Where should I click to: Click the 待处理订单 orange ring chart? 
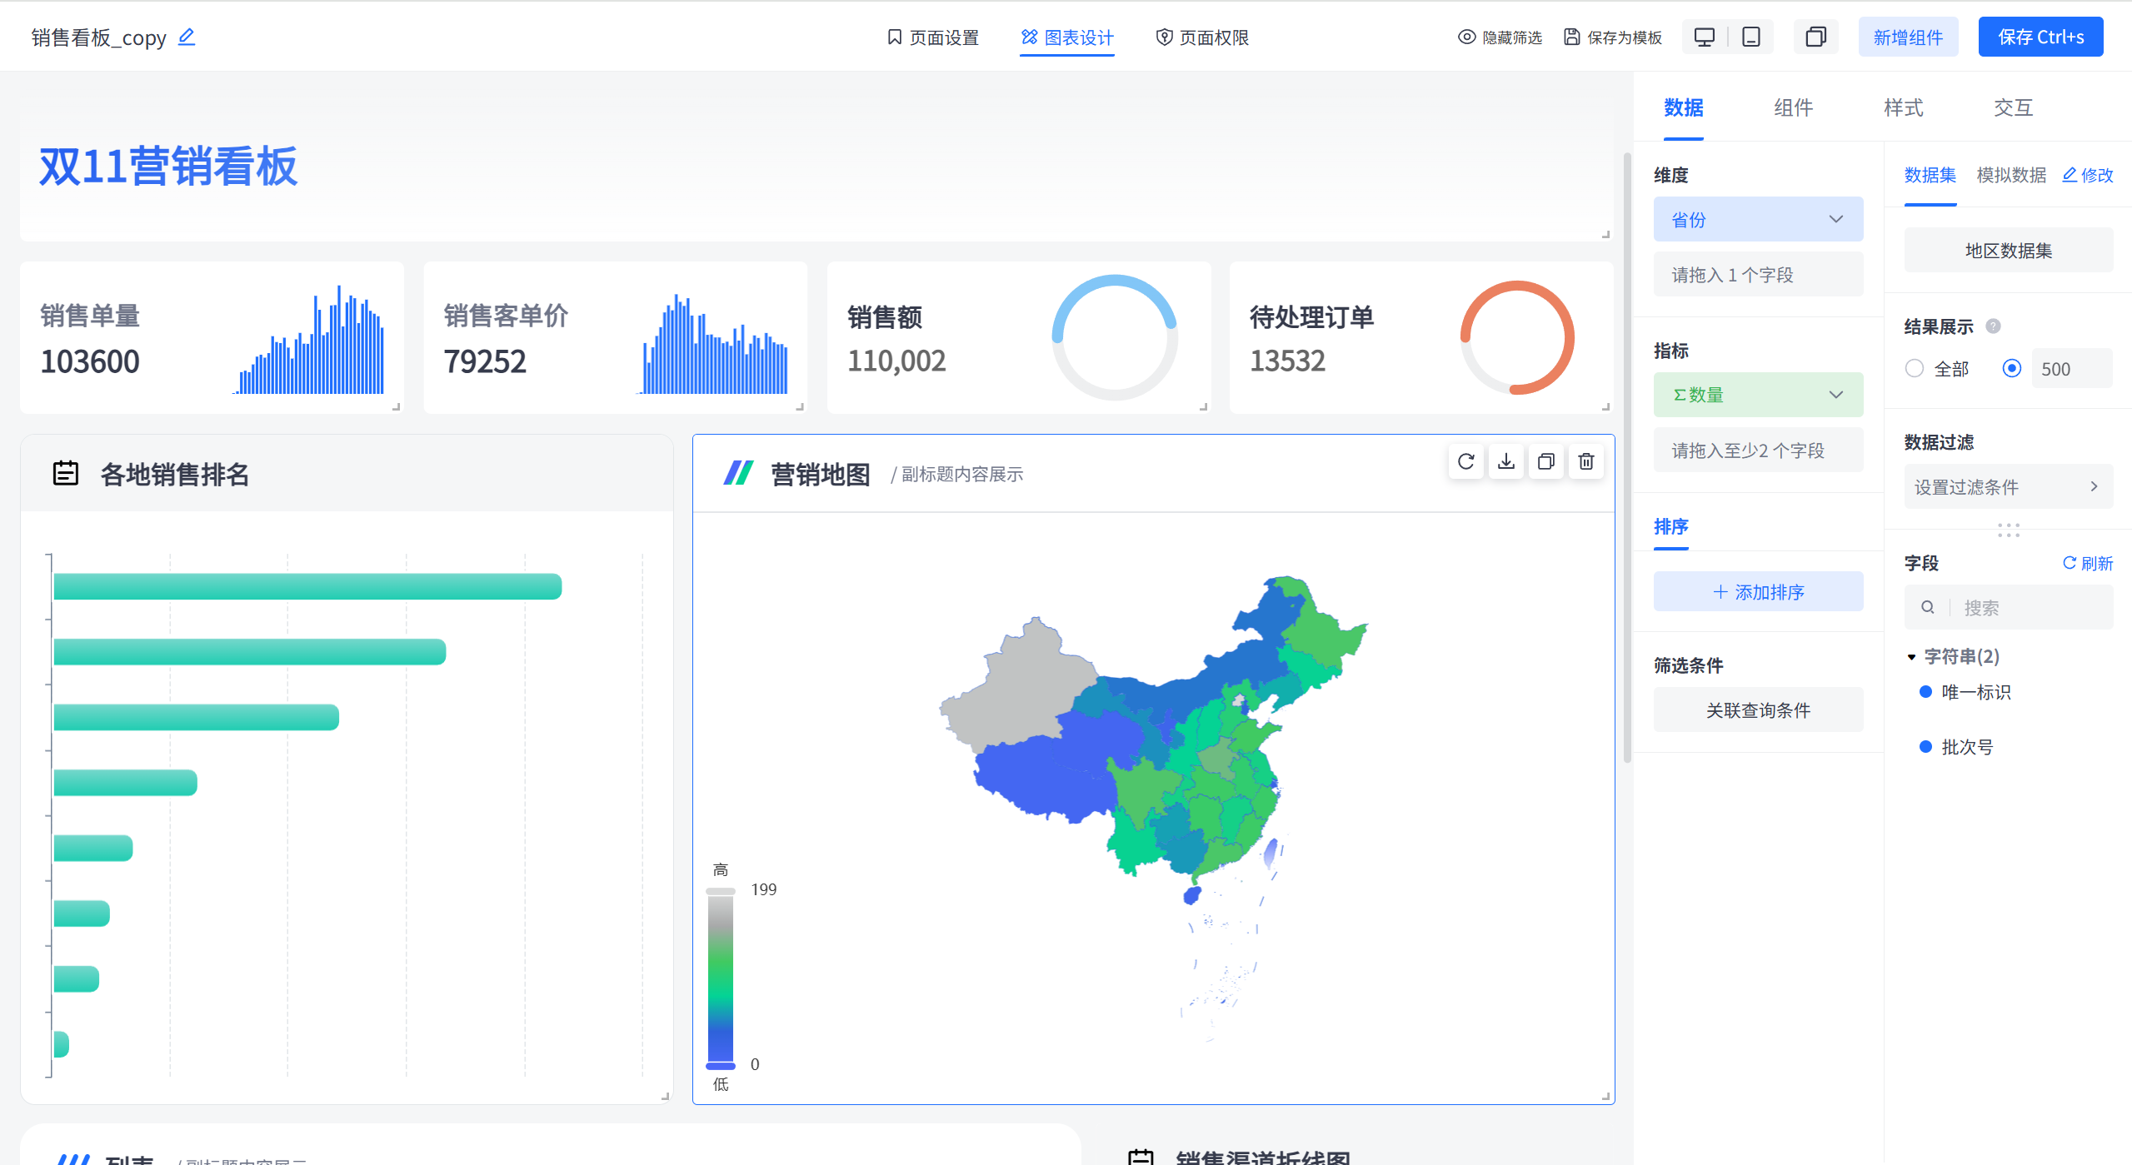[1517, 337]
